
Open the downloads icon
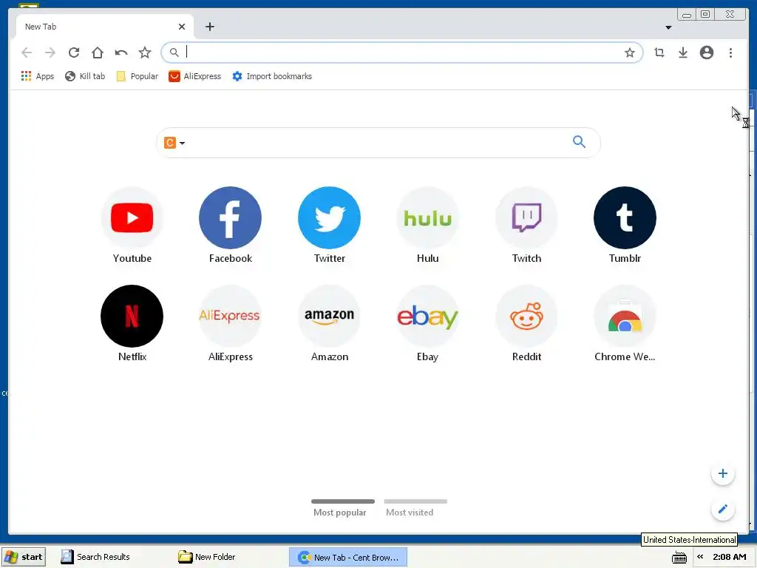683,53
